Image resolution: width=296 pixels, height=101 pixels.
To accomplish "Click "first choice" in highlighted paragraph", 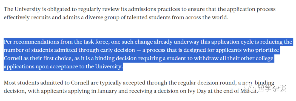I will [x=58, y=59].
